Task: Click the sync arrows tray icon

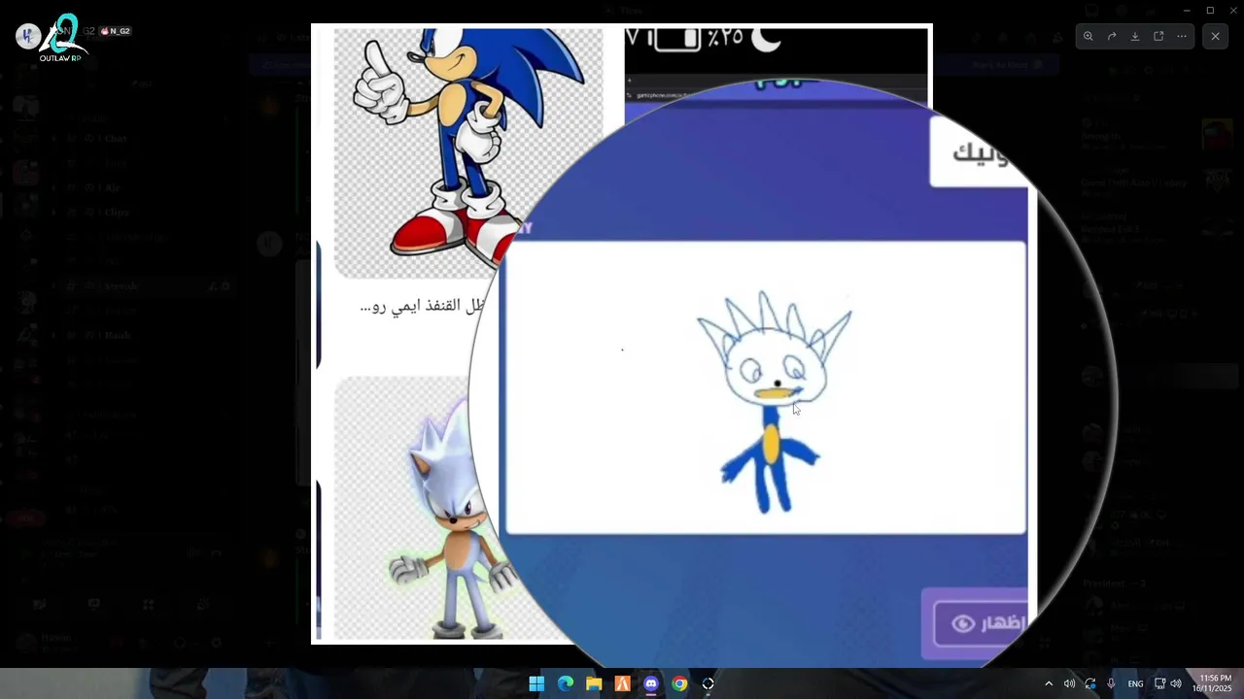Action: [1090, 683]
